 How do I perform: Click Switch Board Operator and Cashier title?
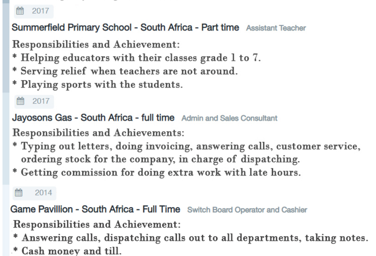pyautogui.click(x=247, y=210)
